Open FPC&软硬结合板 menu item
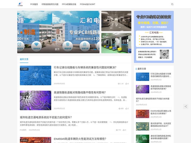191x143 pixels. [69, 4]
